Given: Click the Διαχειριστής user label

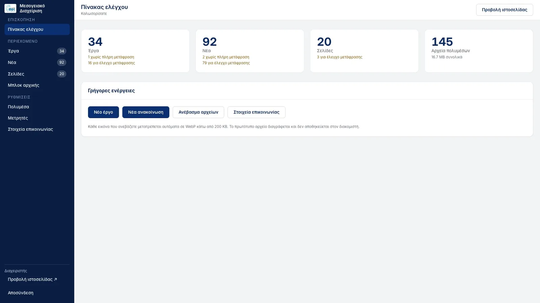Looking at the screenshot, I should tap(16, 271).
